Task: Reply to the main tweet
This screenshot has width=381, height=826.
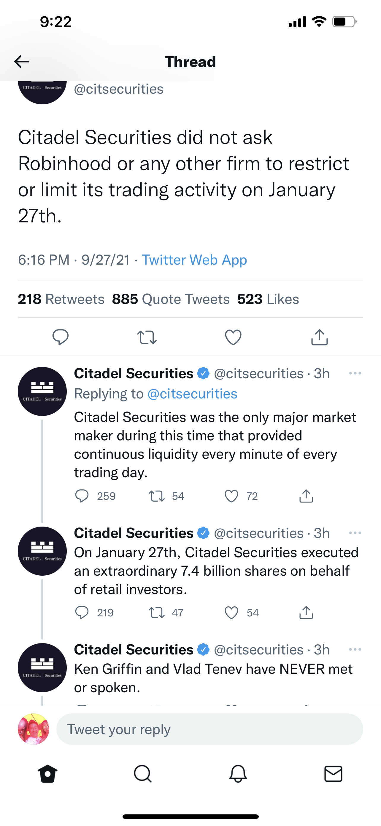Action: pos(60,337)
